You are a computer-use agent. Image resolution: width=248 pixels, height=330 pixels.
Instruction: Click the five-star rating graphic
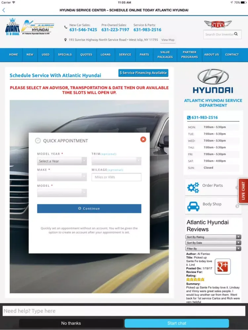point(195,280)
